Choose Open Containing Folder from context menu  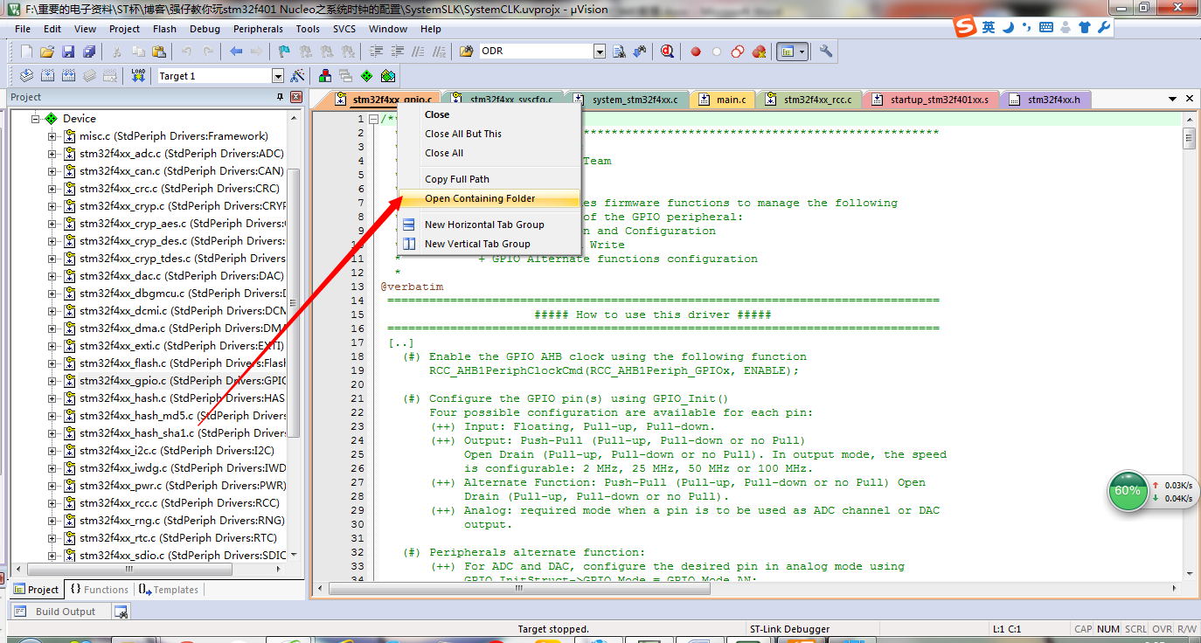[x=489, y=198]
